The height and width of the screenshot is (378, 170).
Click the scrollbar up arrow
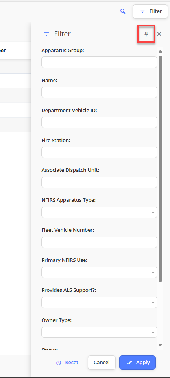click(161, 51)
